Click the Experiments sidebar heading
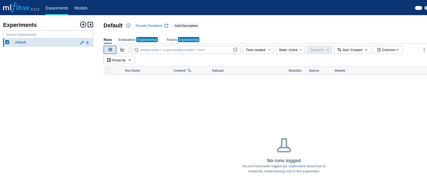Viewport: 427px width, 178px height. 20,25
